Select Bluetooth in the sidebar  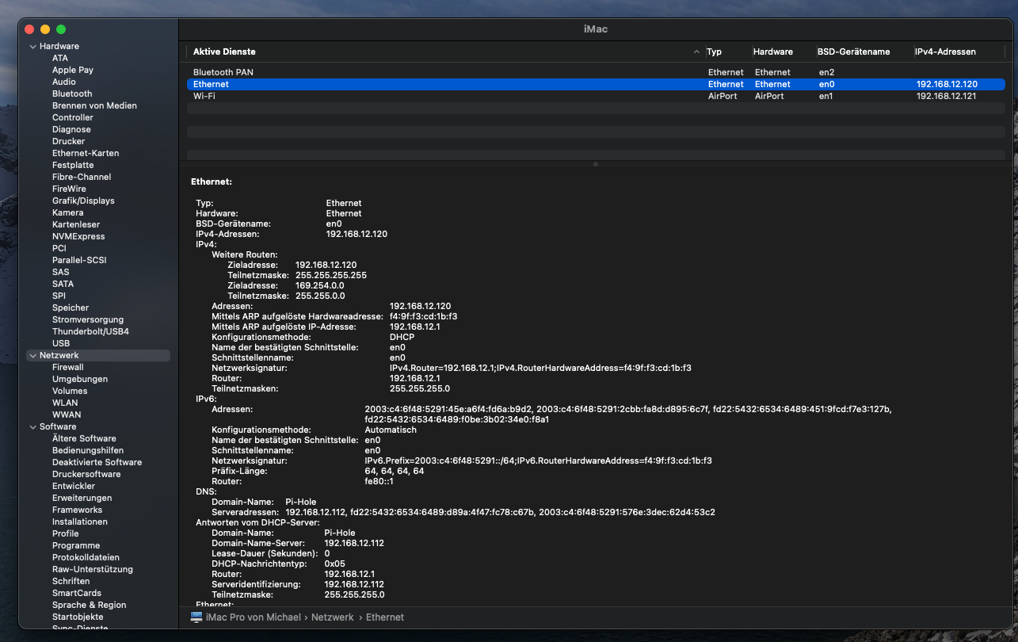click(x=72, y=94)
